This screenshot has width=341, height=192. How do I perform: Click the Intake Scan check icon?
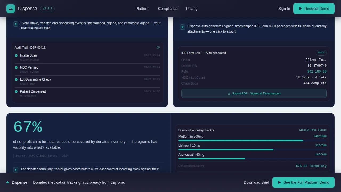[16, 55]
